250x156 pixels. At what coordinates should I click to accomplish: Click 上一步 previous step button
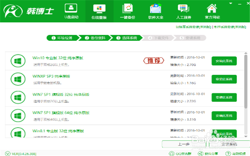pos(184,144)
